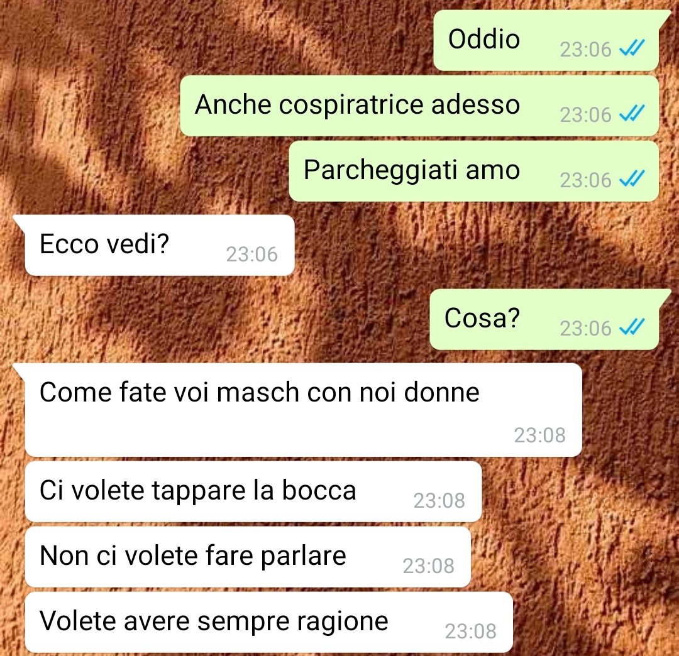Click double-check icon next to 'Cosa?'

click(x=632, y=327)
